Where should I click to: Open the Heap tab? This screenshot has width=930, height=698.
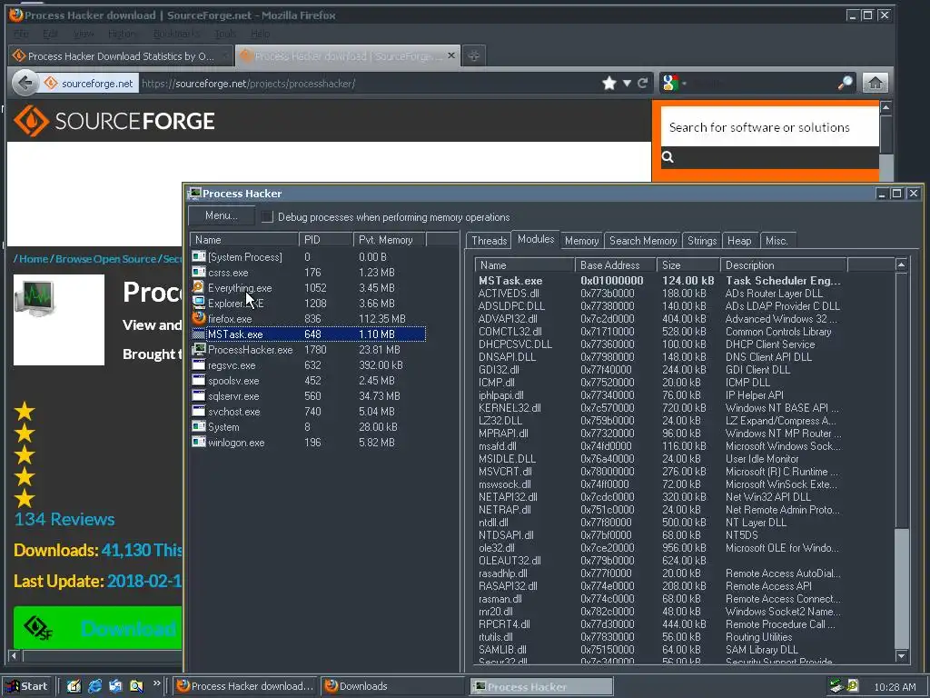click(x=739, y=240)
